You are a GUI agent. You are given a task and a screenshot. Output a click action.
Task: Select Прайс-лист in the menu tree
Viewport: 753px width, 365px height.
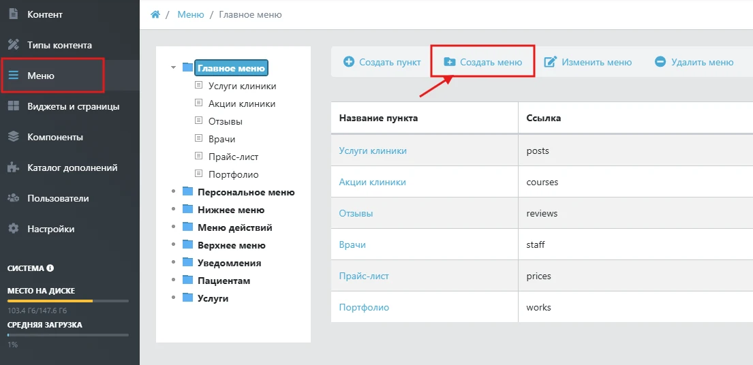pyautogui.click(x=233, y=157)
